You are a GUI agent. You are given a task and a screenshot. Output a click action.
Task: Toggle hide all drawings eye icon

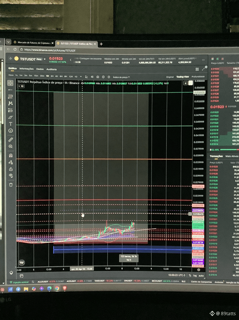pos(11,175)
